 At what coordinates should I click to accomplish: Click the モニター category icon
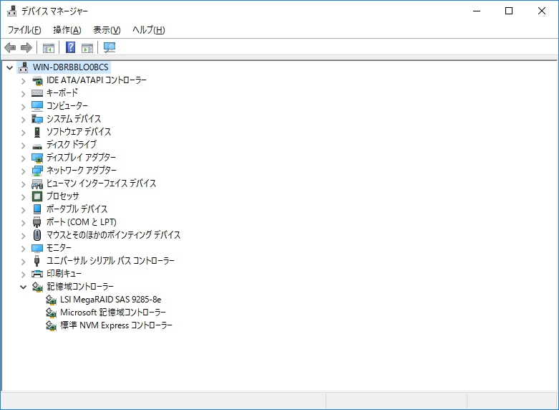pos(37,248)
